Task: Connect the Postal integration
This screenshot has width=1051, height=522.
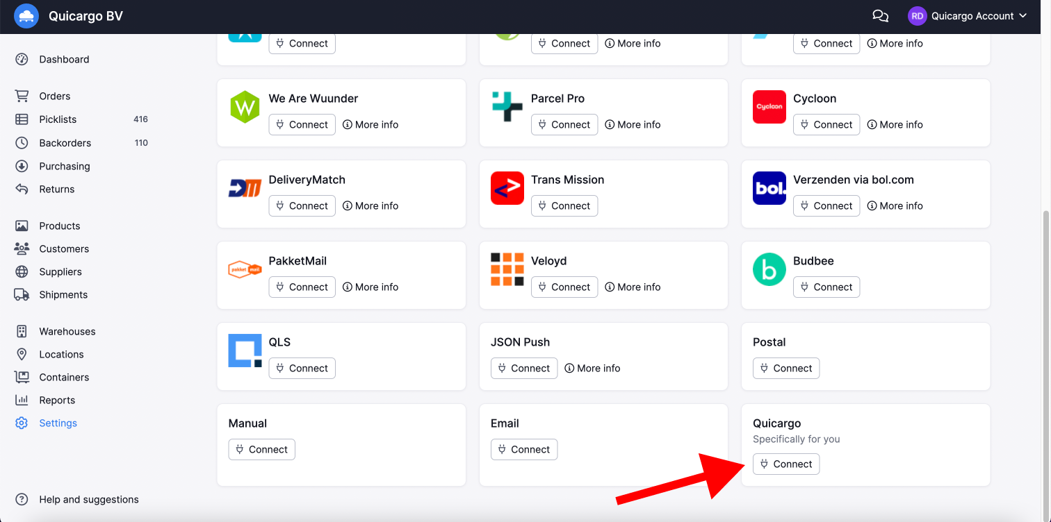Action: [x=786, y=368]
